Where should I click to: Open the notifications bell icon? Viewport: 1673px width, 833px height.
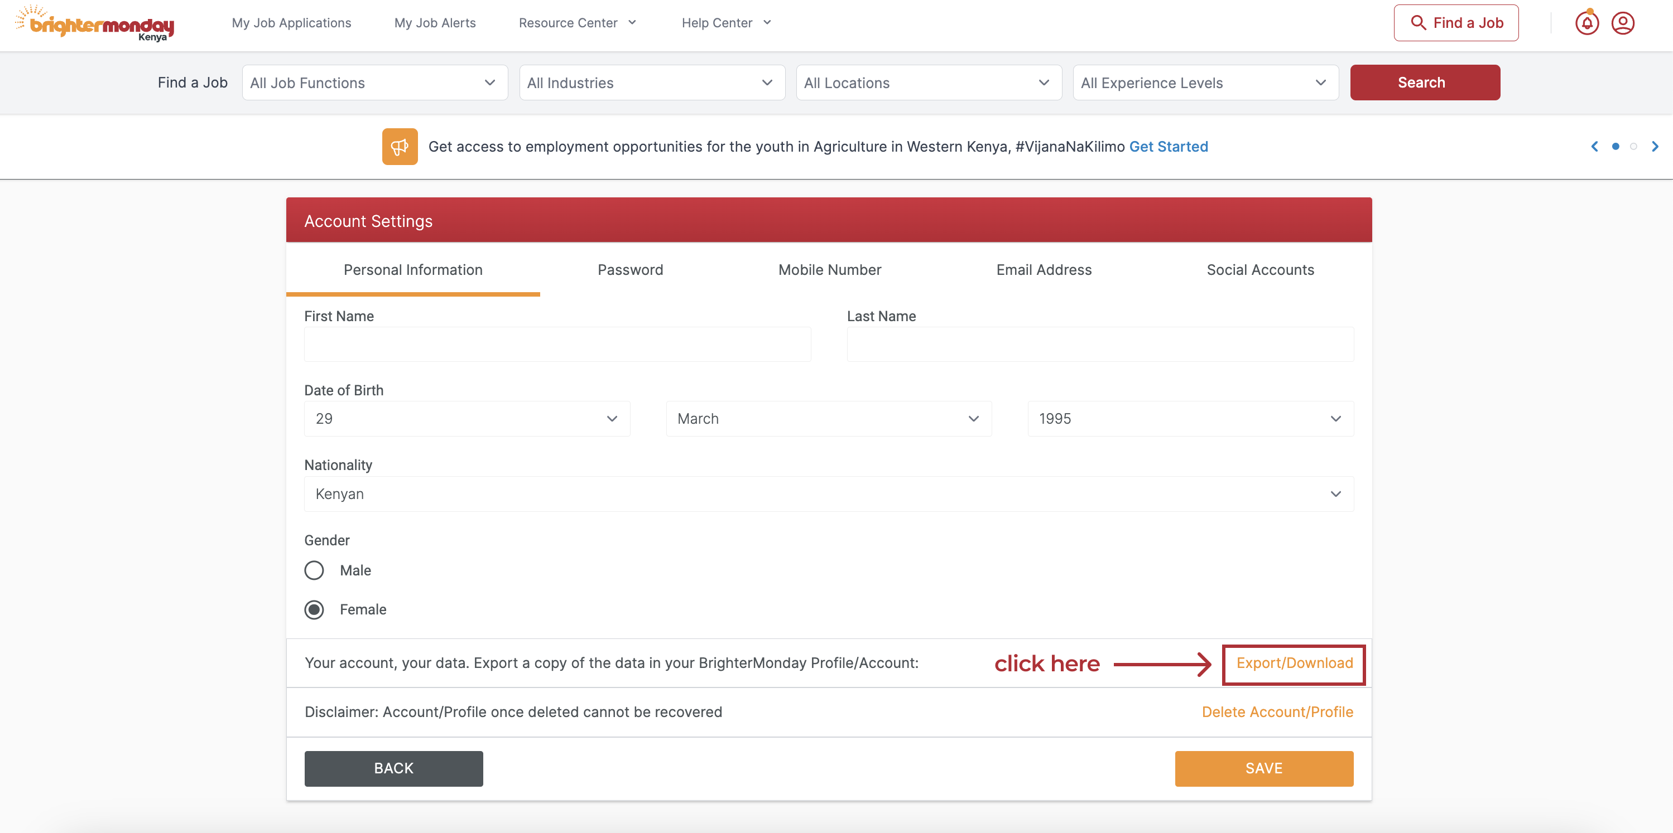(x=1587, y=23)
